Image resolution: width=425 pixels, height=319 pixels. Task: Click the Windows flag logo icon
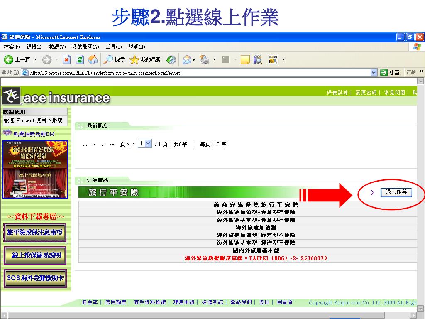[x=418, y=47]
